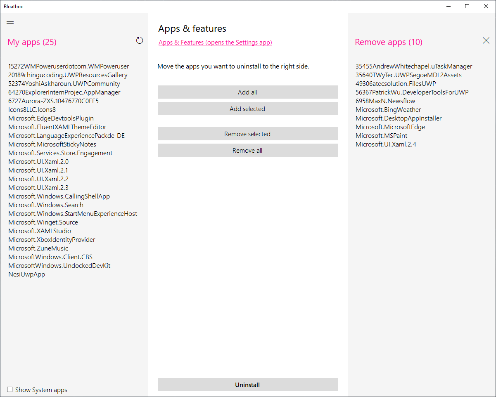
Task: Select Microsoft.MSPaint in Remove apps
Action: pos(382,136)
